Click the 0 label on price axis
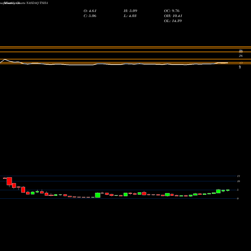 coord(237,199)
